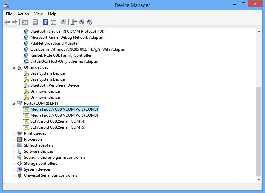The image size is (265, 193).
Task: Click the blue Help question mark icon
Action: (x=45, y=22)
